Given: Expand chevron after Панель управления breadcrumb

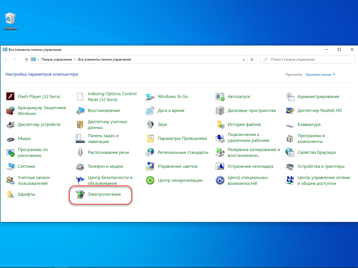Looking at the screenshot, I should coord(75,59).
